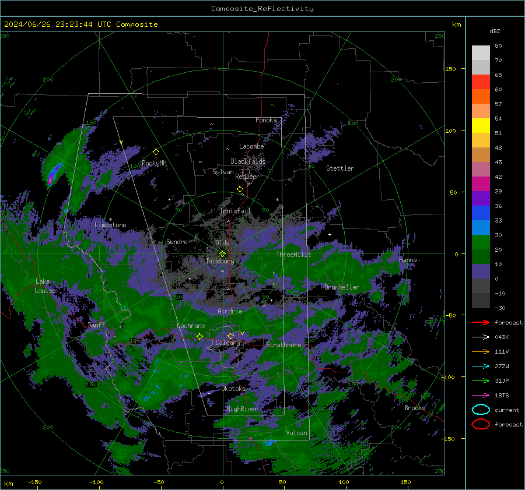Click the Drumheller town label
The width and height of the screenshot is (525, 490).
click(x=342, y=287)
